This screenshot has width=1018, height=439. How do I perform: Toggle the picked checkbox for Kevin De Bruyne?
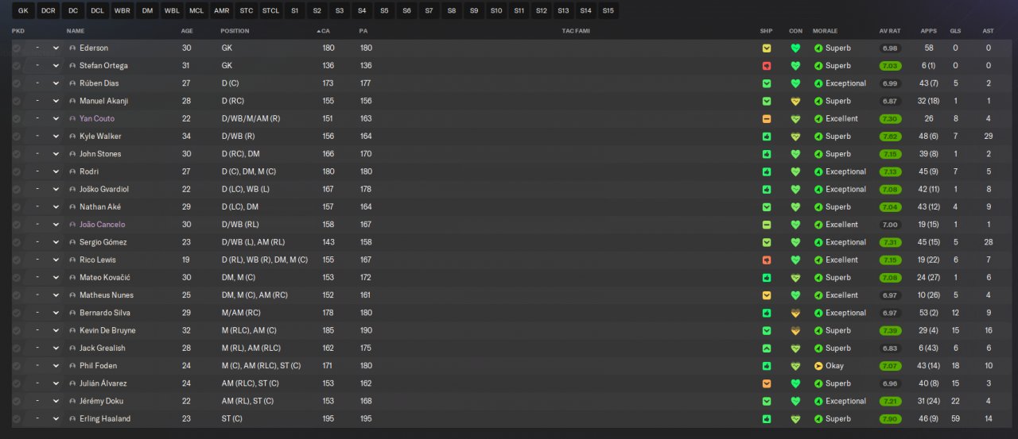(x=16, y=330)
